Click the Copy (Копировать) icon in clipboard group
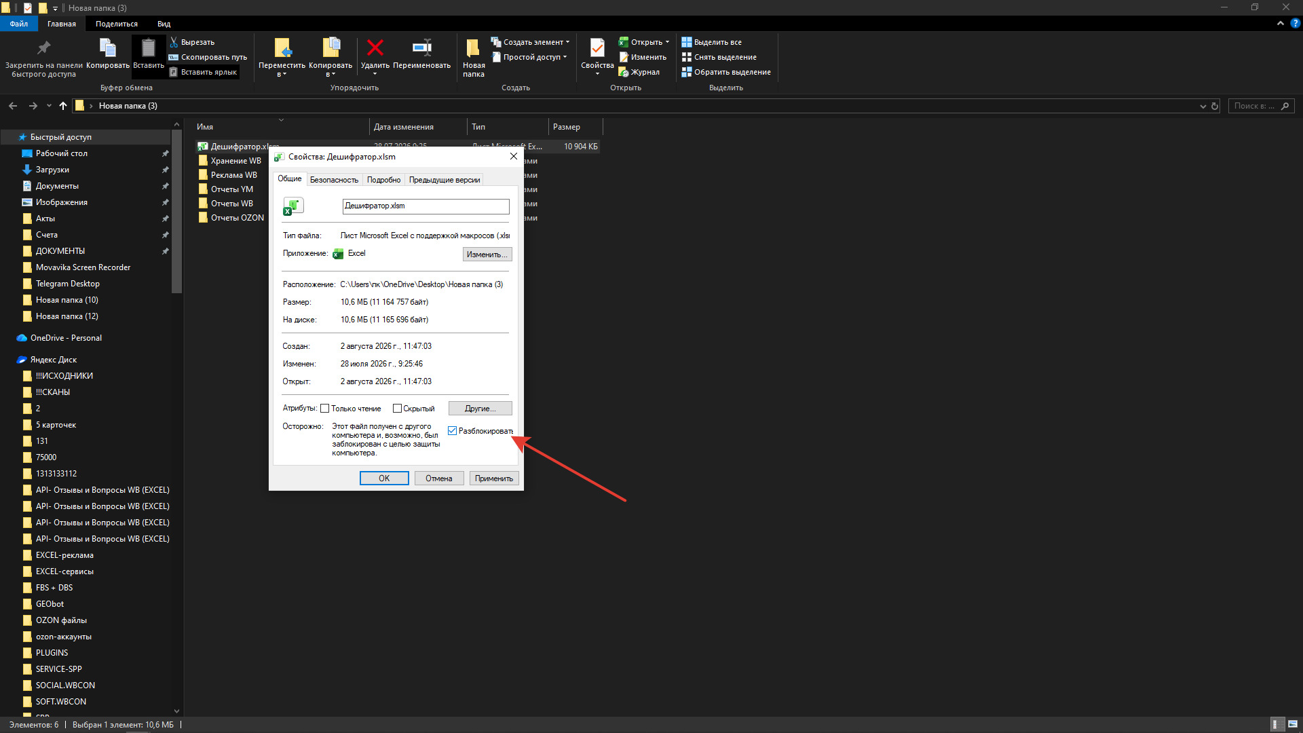Screen dimensions: 1303x733 [x=108, y=48]
